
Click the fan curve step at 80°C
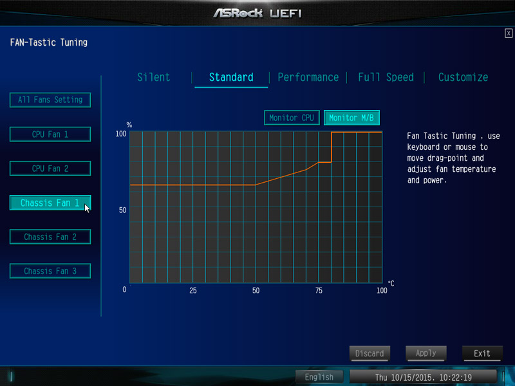332,147
